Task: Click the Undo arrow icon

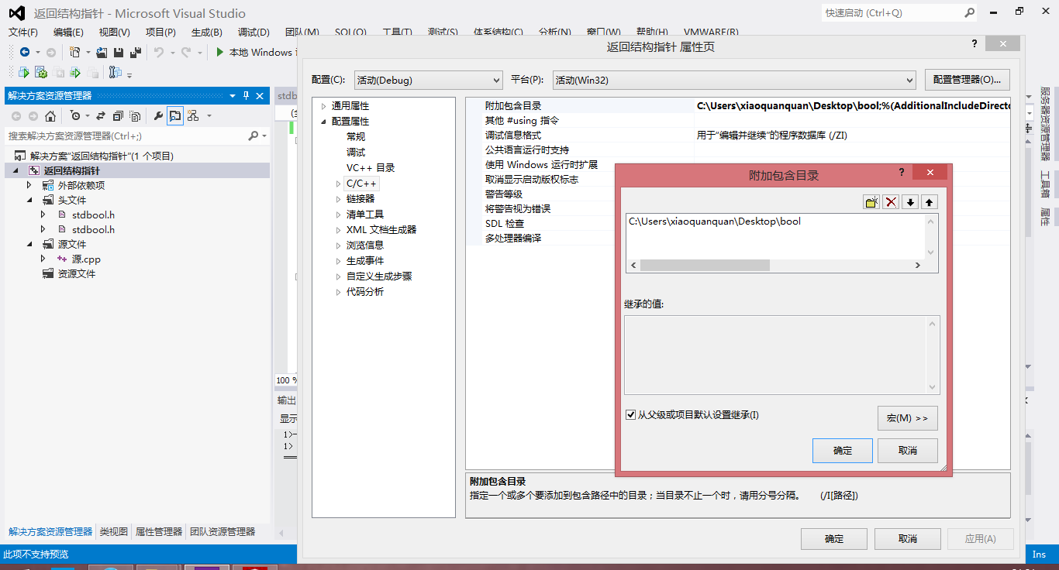Action: [158, 52]
